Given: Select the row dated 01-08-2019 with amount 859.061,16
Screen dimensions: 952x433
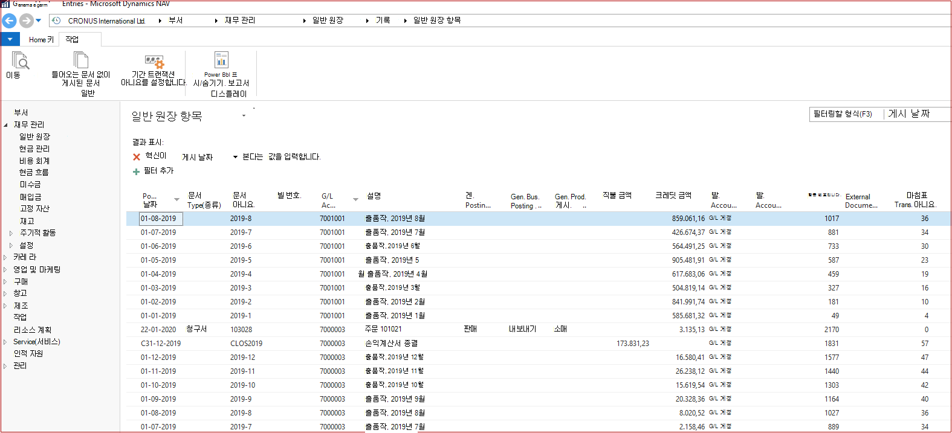Looking at the screenshot, I should tap(538, 219).
